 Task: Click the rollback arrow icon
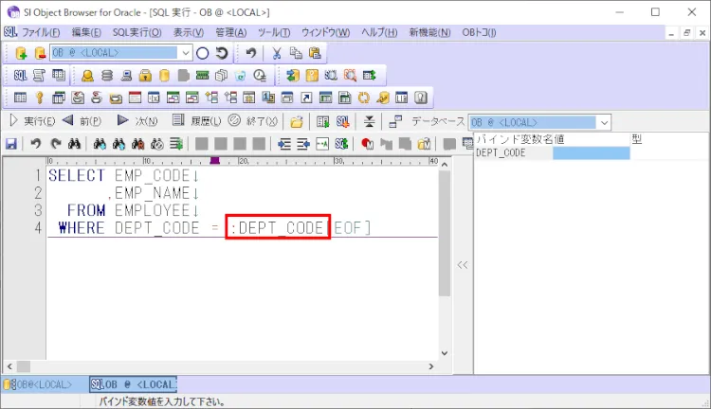click(222, 53)
